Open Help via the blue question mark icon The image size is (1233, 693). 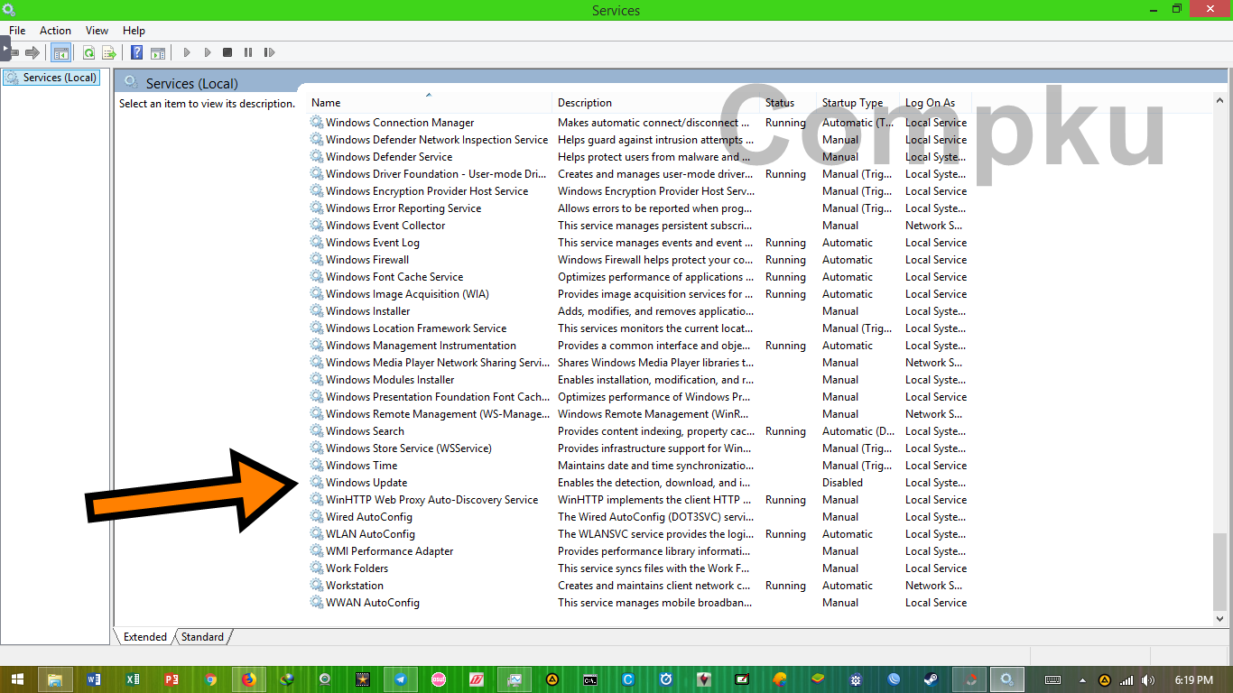click(136, 52)
